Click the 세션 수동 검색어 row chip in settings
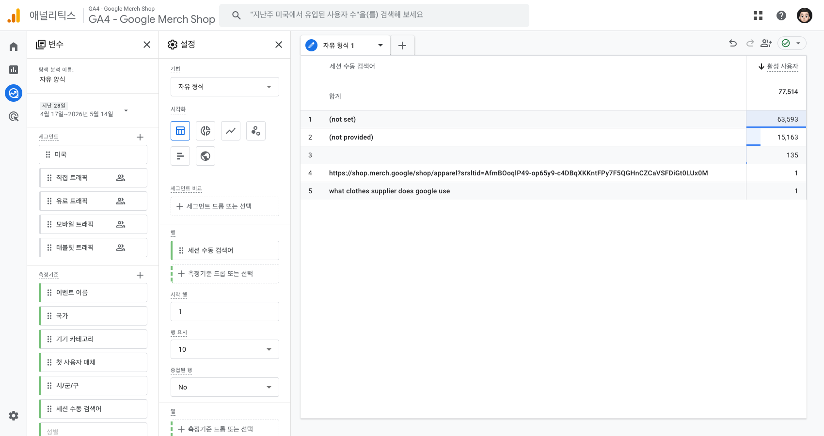This screenshot has width=824, height=436. 225,250
